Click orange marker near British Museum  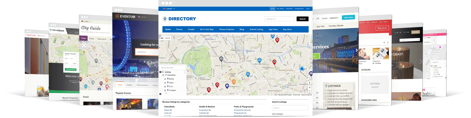(234, 82)
